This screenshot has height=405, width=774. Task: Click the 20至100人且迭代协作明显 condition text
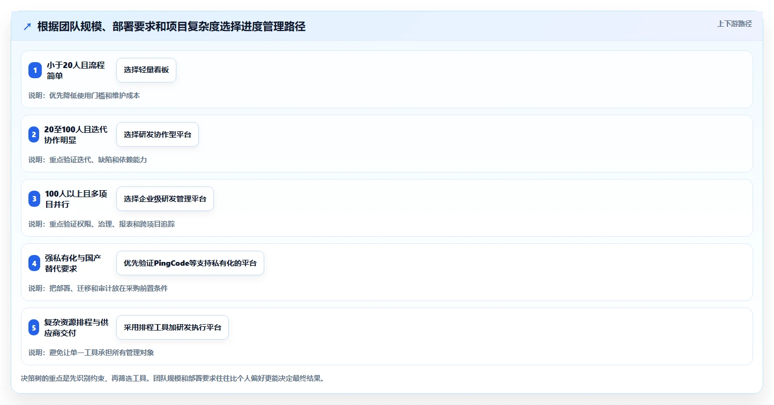tap(76, 134)
